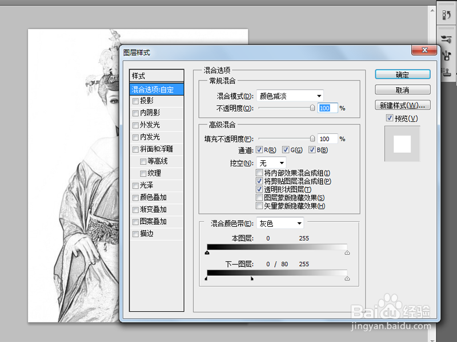Toggle 将剪贴图层混合成组 checkbox
This screenshot has width=457, height=342.
coord(259,181)
